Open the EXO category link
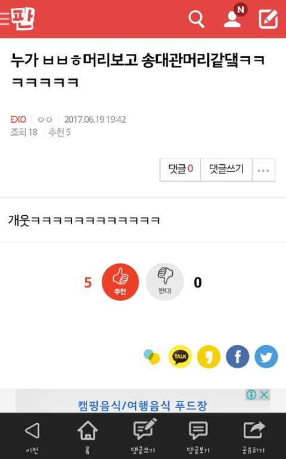This screenshot has width=286, height=459. coord(18,120)
